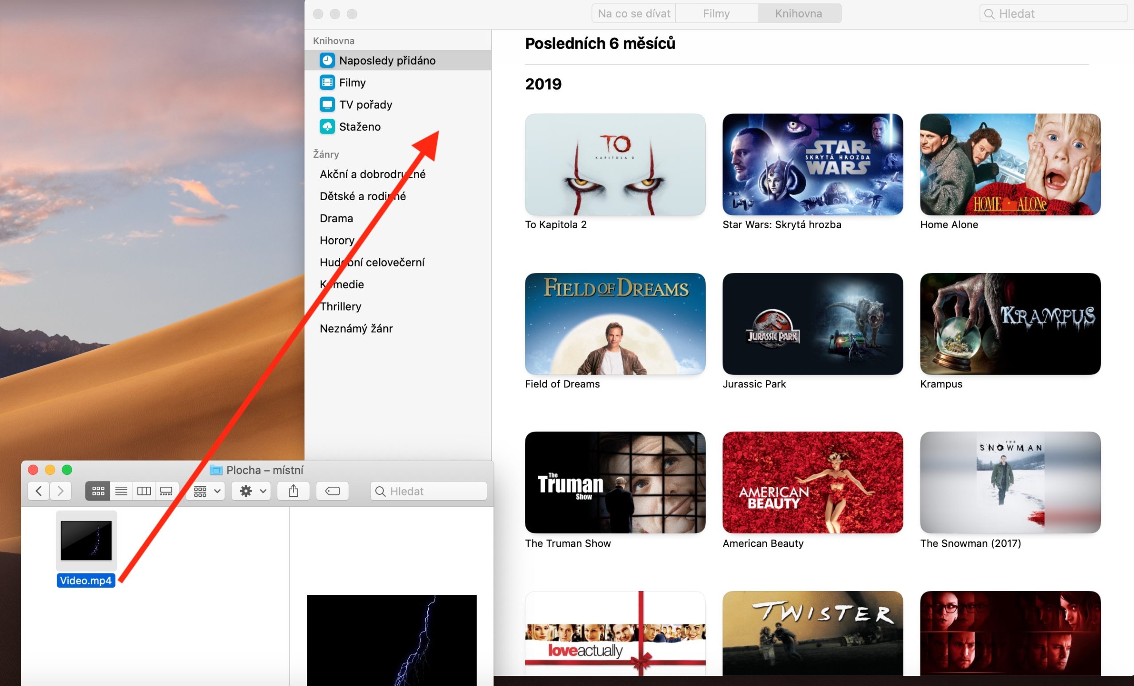The height and width of the screenshot is (686, 1134).
Task: Open To Kapitola 2 movie poster
Action: coord(615,164)
